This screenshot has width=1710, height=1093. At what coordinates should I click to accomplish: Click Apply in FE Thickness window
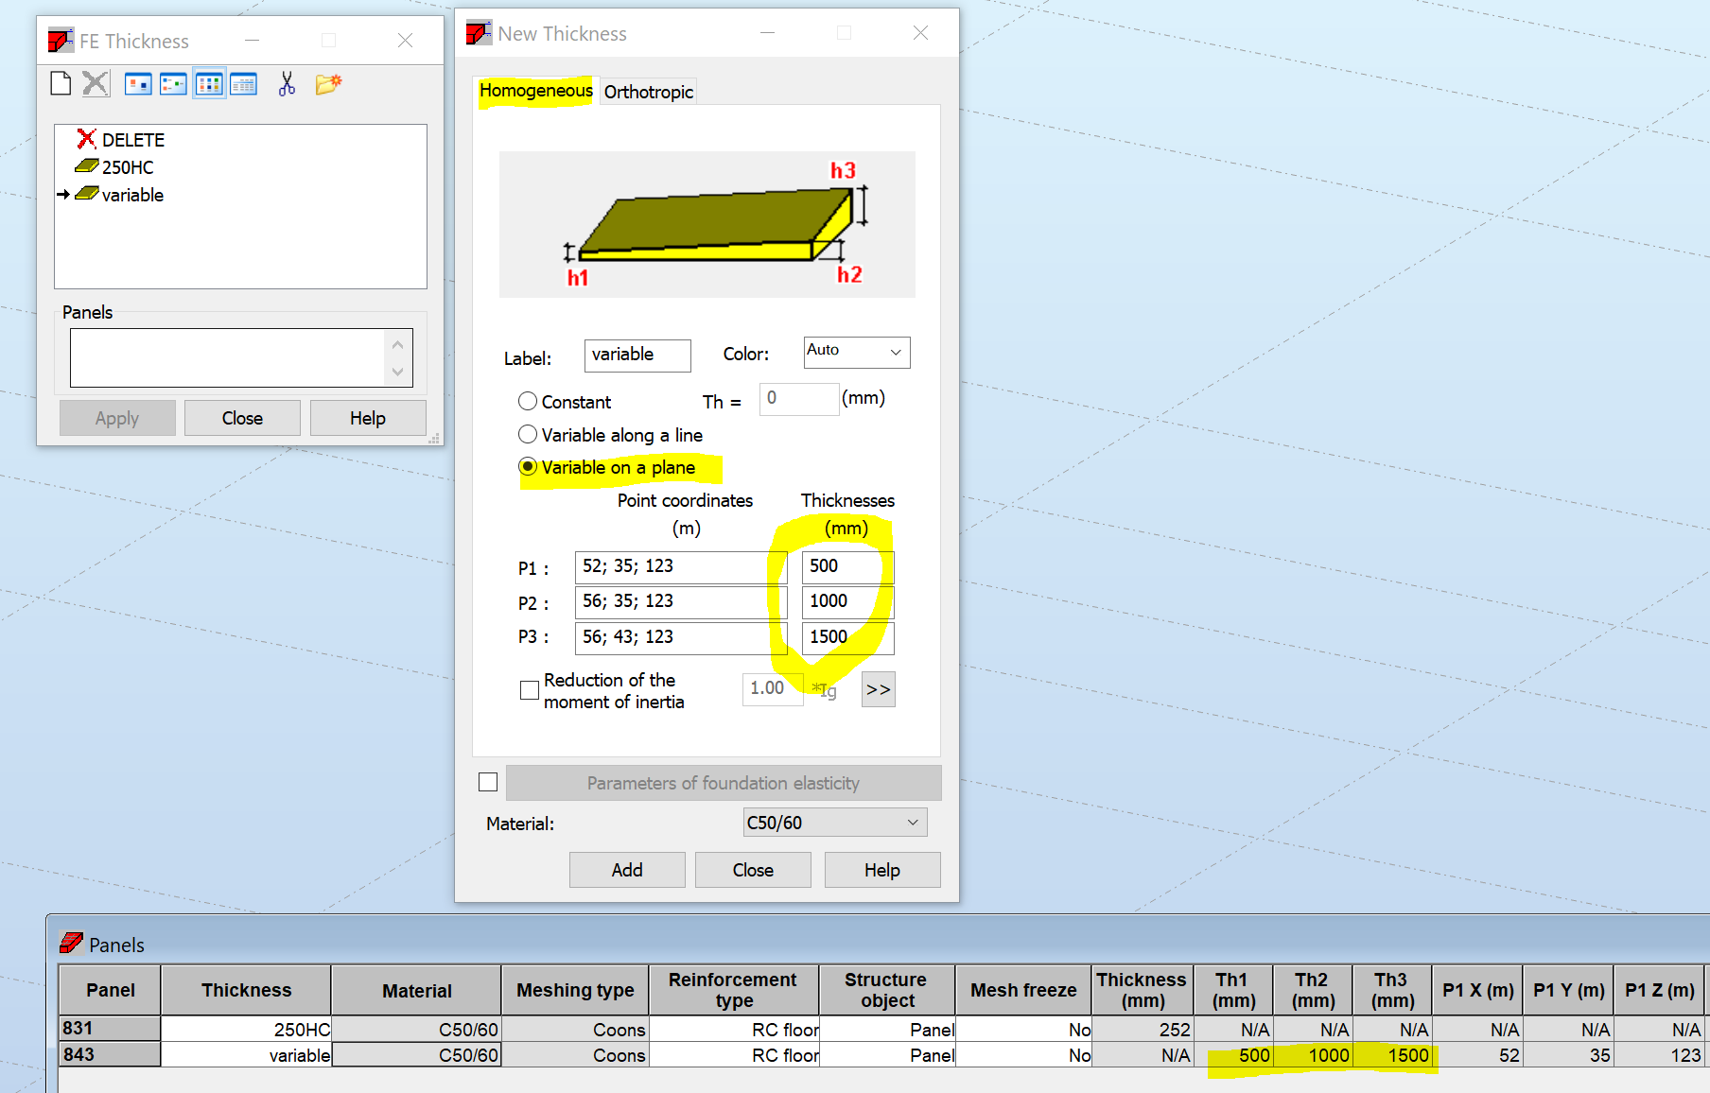pos(116,417)
